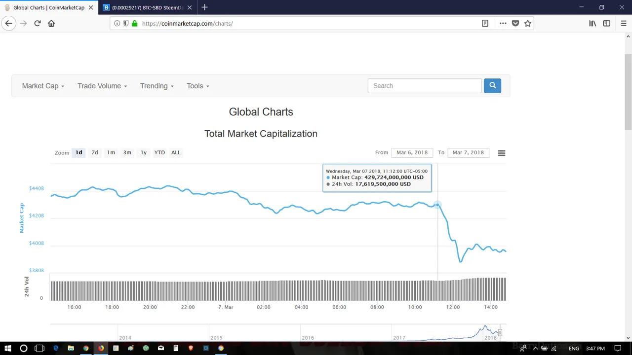Close the BTC-SBD SteemDollars tab
The image size is (632, 355).
(x=190, y=7)
